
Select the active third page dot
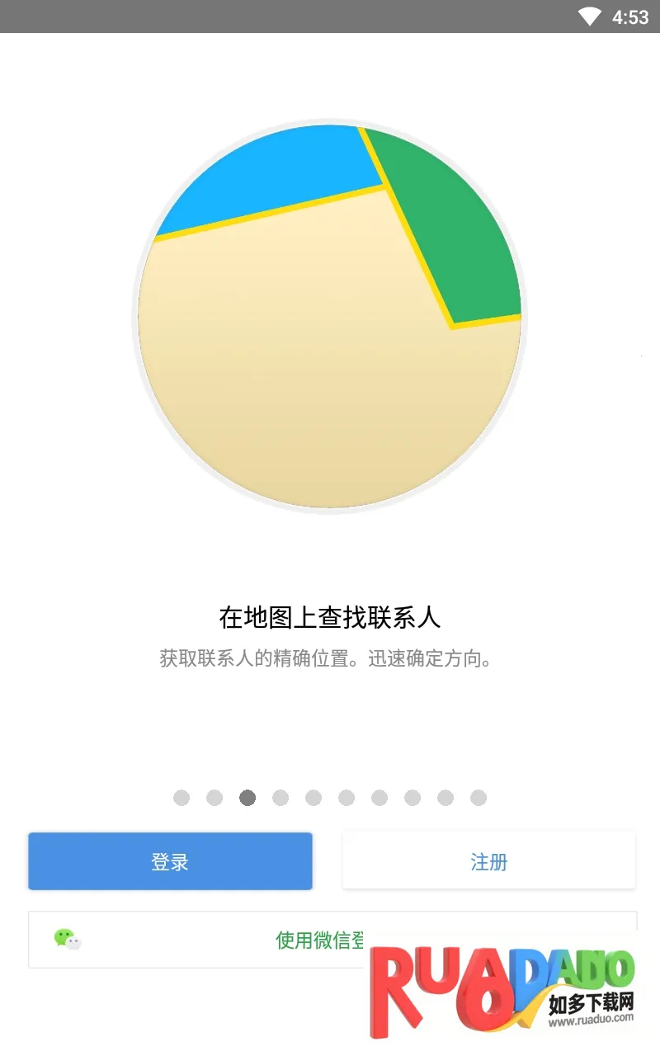tap(247, 798)
